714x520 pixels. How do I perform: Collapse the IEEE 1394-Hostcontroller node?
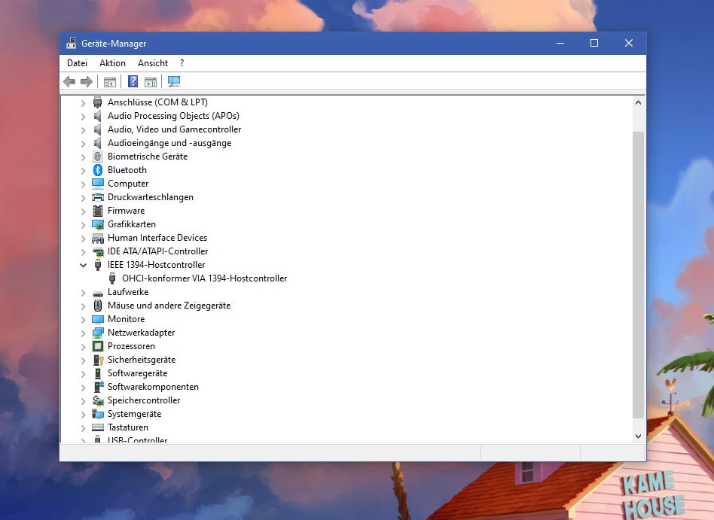click(83, 265)
